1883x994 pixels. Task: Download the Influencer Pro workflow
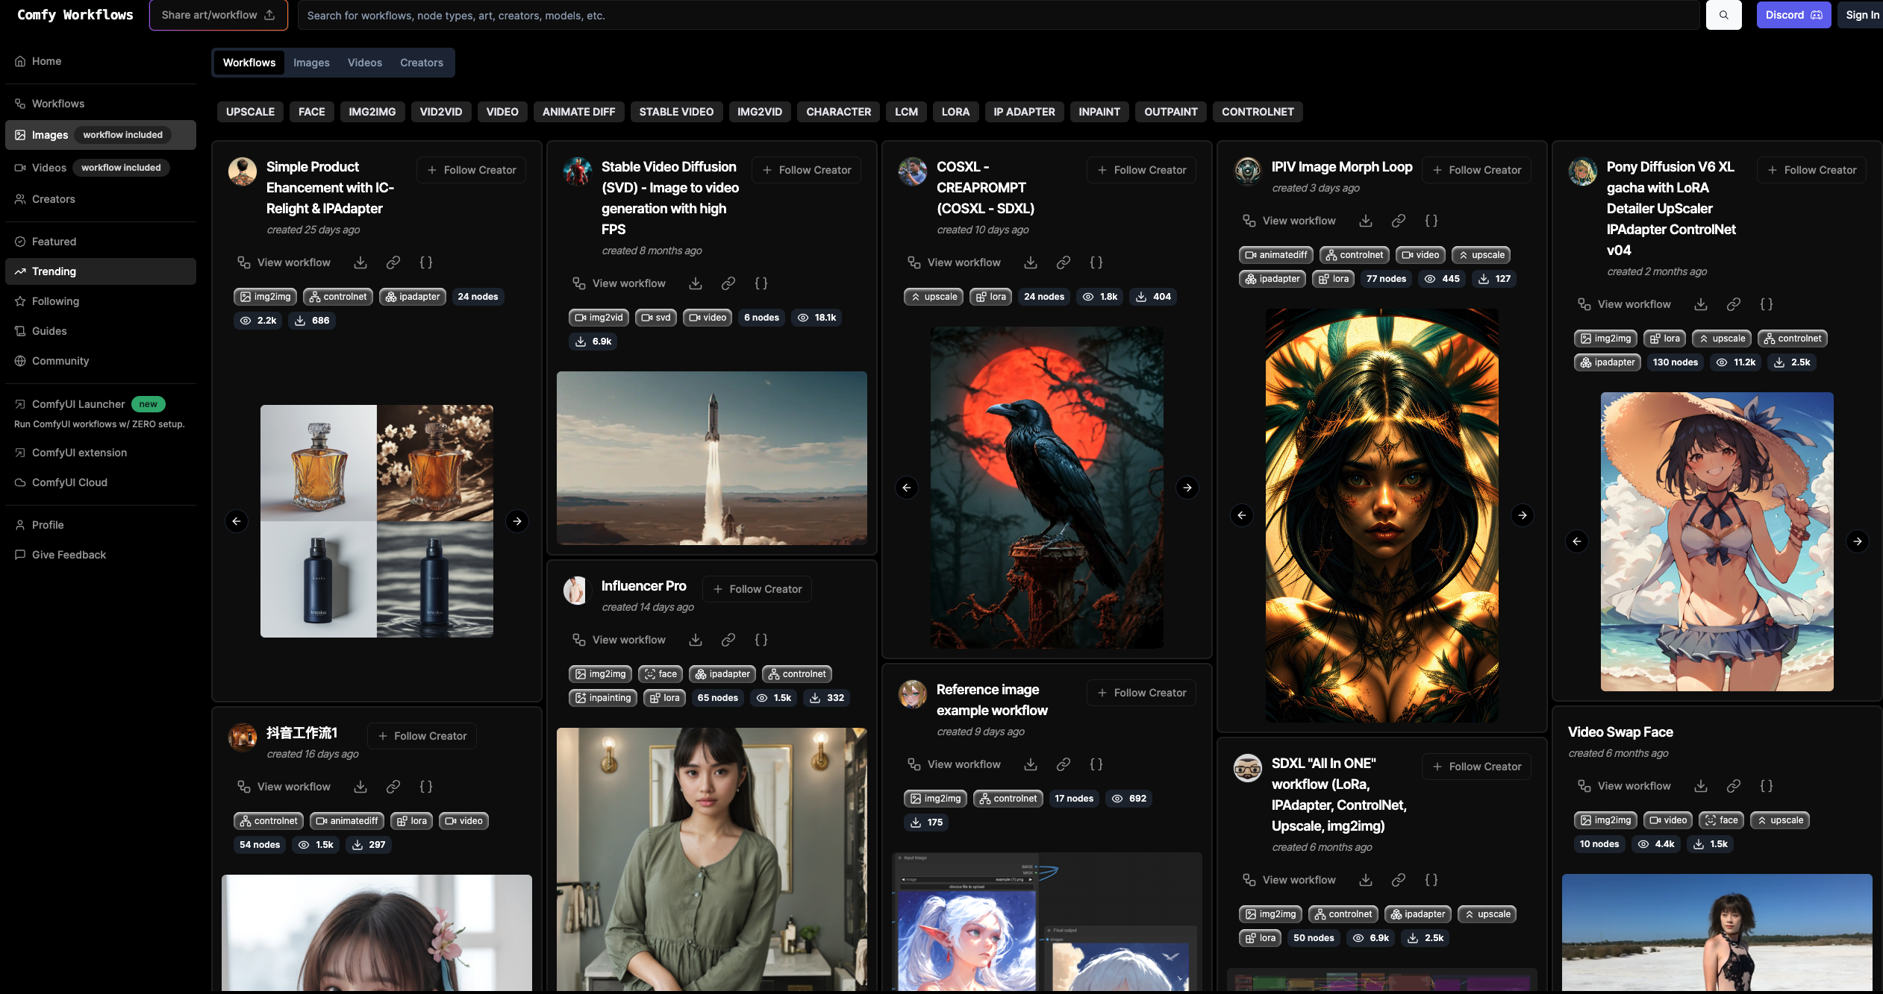[696, 640]
